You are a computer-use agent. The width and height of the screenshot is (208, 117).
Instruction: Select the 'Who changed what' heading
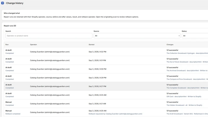coord(12,13)
